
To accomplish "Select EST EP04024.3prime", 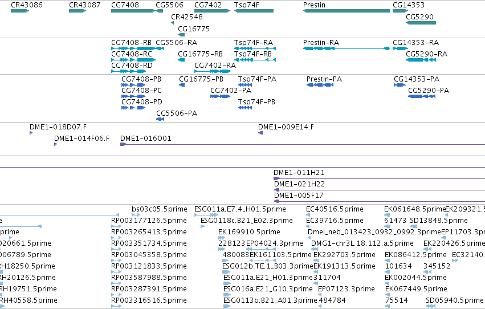I will click(261, 249).
